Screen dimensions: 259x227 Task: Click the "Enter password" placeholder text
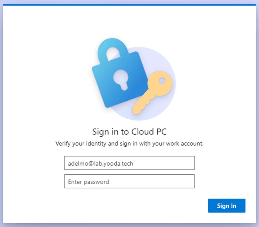[x=88, y=182]
